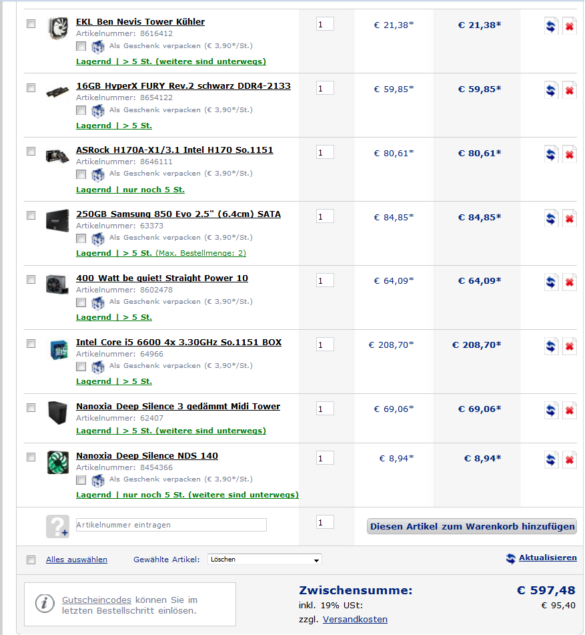Remove 400 Watt be quiet! item
The image size is (585, 635).
[x=569, y=282]
